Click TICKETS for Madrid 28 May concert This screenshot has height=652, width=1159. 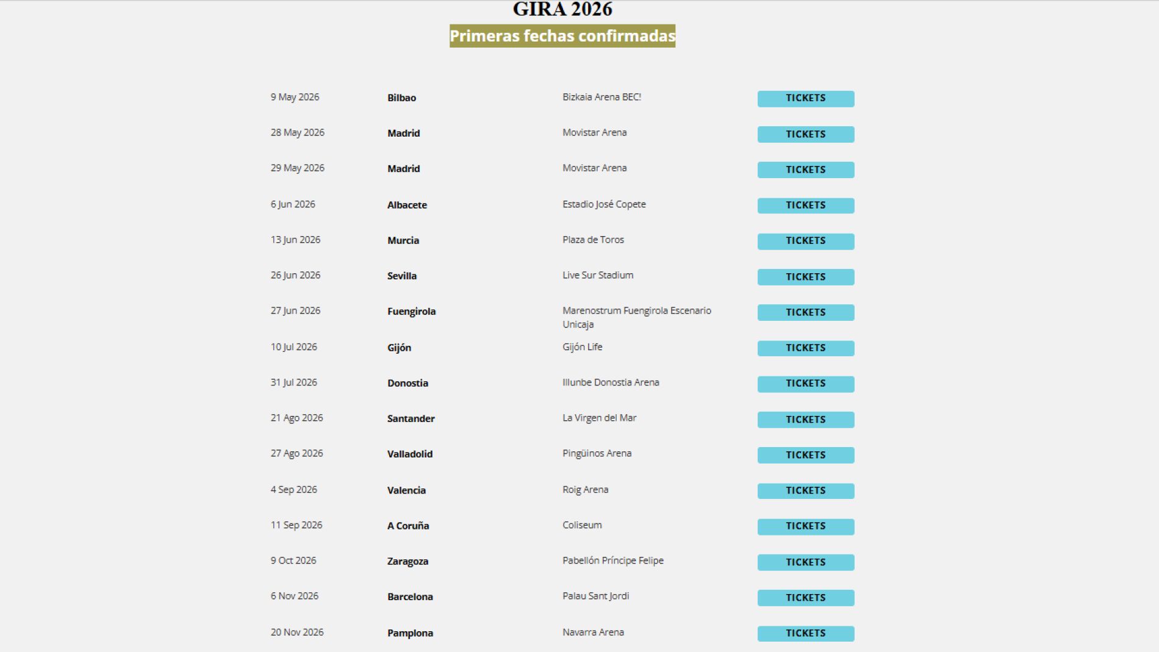(x=805, y=134)
